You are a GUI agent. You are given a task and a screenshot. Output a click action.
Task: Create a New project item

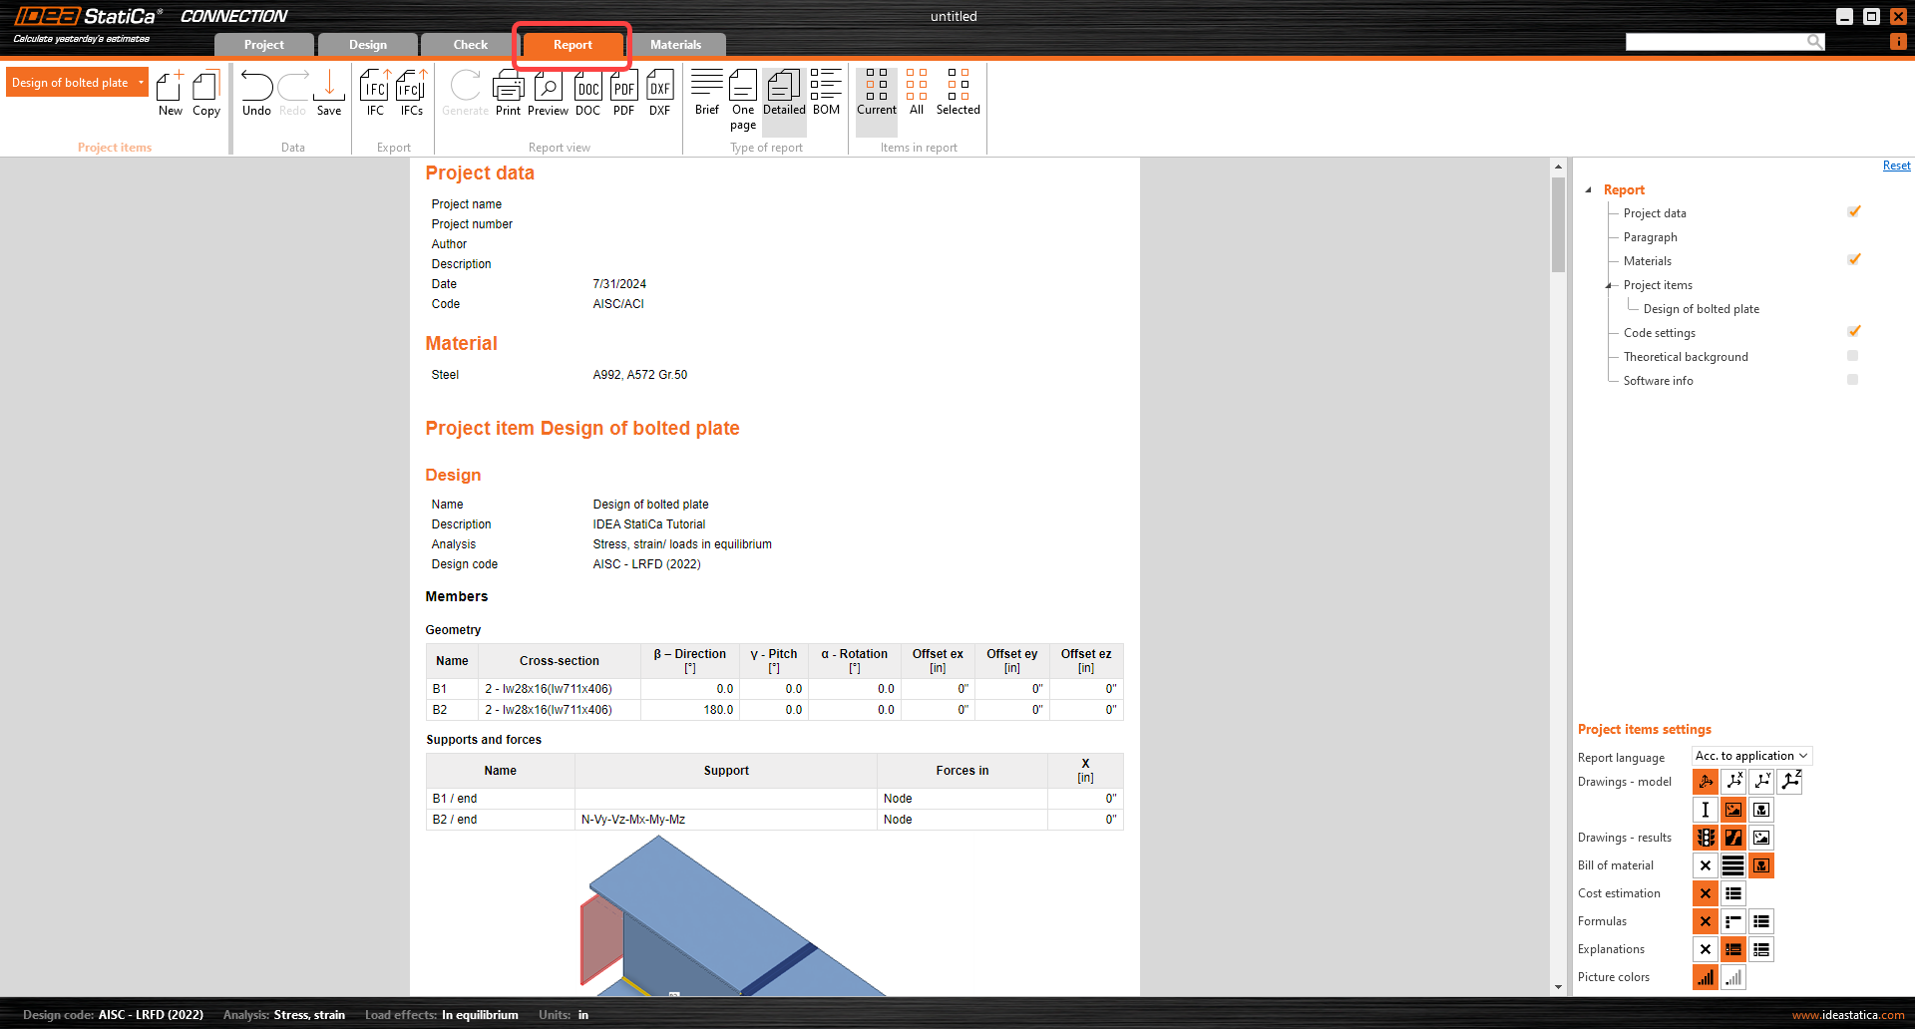click(171, 94)
